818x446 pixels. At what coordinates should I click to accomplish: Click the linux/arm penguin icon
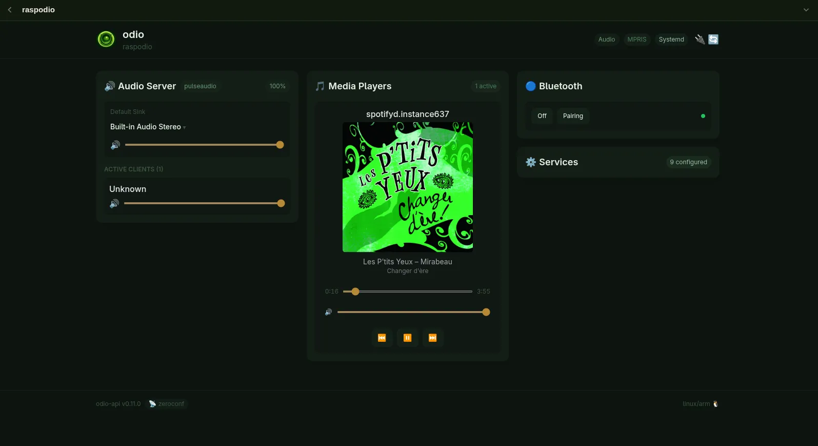pyautogui.click(x=715, y=404)
